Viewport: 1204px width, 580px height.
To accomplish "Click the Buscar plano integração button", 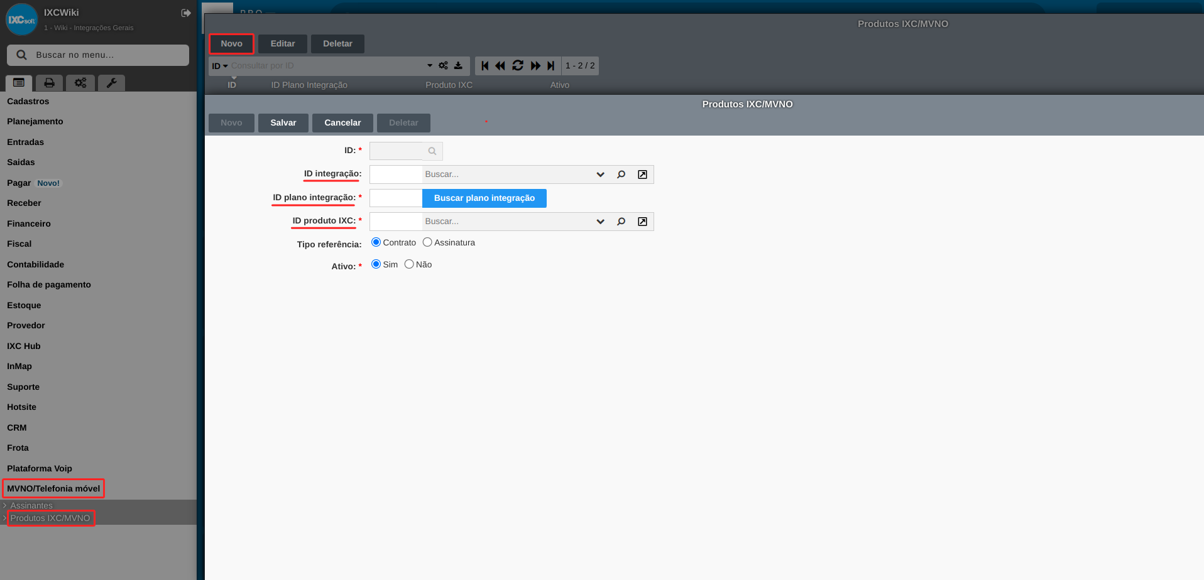I will [x=484, y=198].
